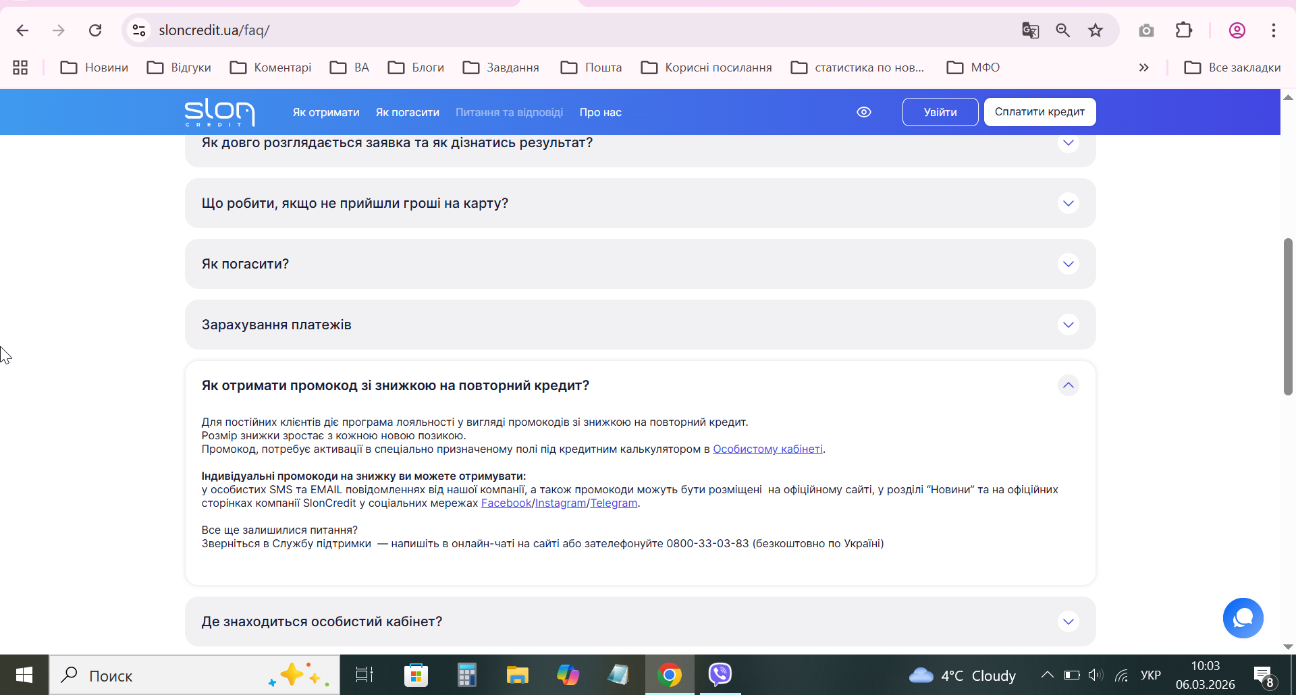The image size is (1296, 695).
Task: Open 'Як погасити' navigation item
Action: (x=408, y=112)
